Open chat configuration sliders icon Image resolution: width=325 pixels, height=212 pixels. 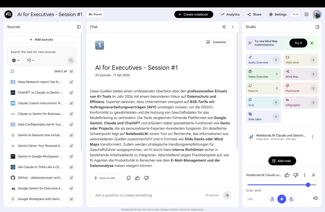coord(224,27)
